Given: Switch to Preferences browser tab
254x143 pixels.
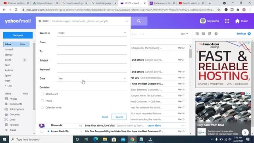Looking at the screenshot, I should pos(162,3).
